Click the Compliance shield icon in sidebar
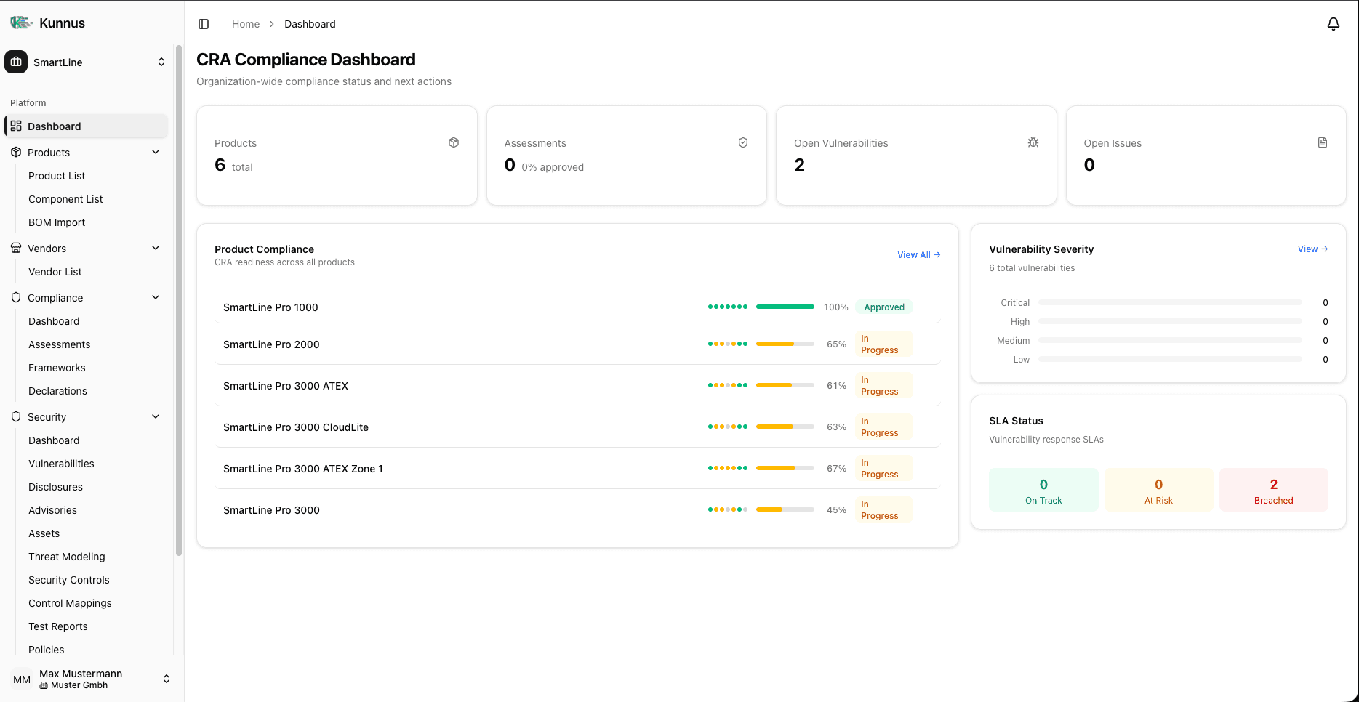 coord(16,297)
